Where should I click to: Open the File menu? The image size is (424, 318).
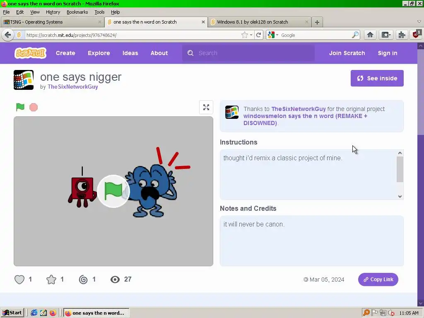(6, 12)
